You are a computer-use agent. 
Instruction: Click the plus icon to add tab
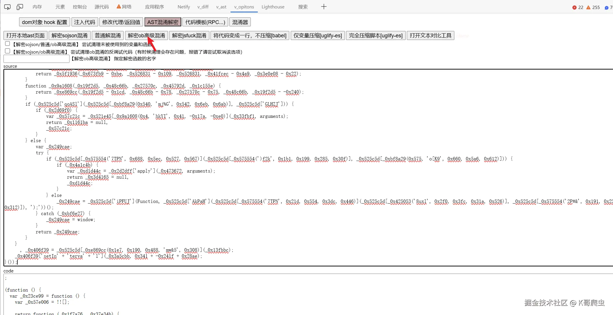tap(324, 7)
